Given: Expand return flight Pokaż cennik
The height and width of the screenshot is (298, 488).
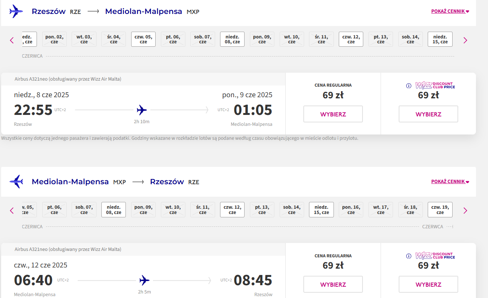Looking at the screenshot, I should [x=450, y=182].
